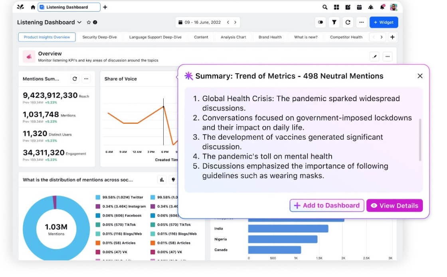Screen dimensions: 447x277
Task: Toggle the dark mode switch near filter
Action: point(320,22)
